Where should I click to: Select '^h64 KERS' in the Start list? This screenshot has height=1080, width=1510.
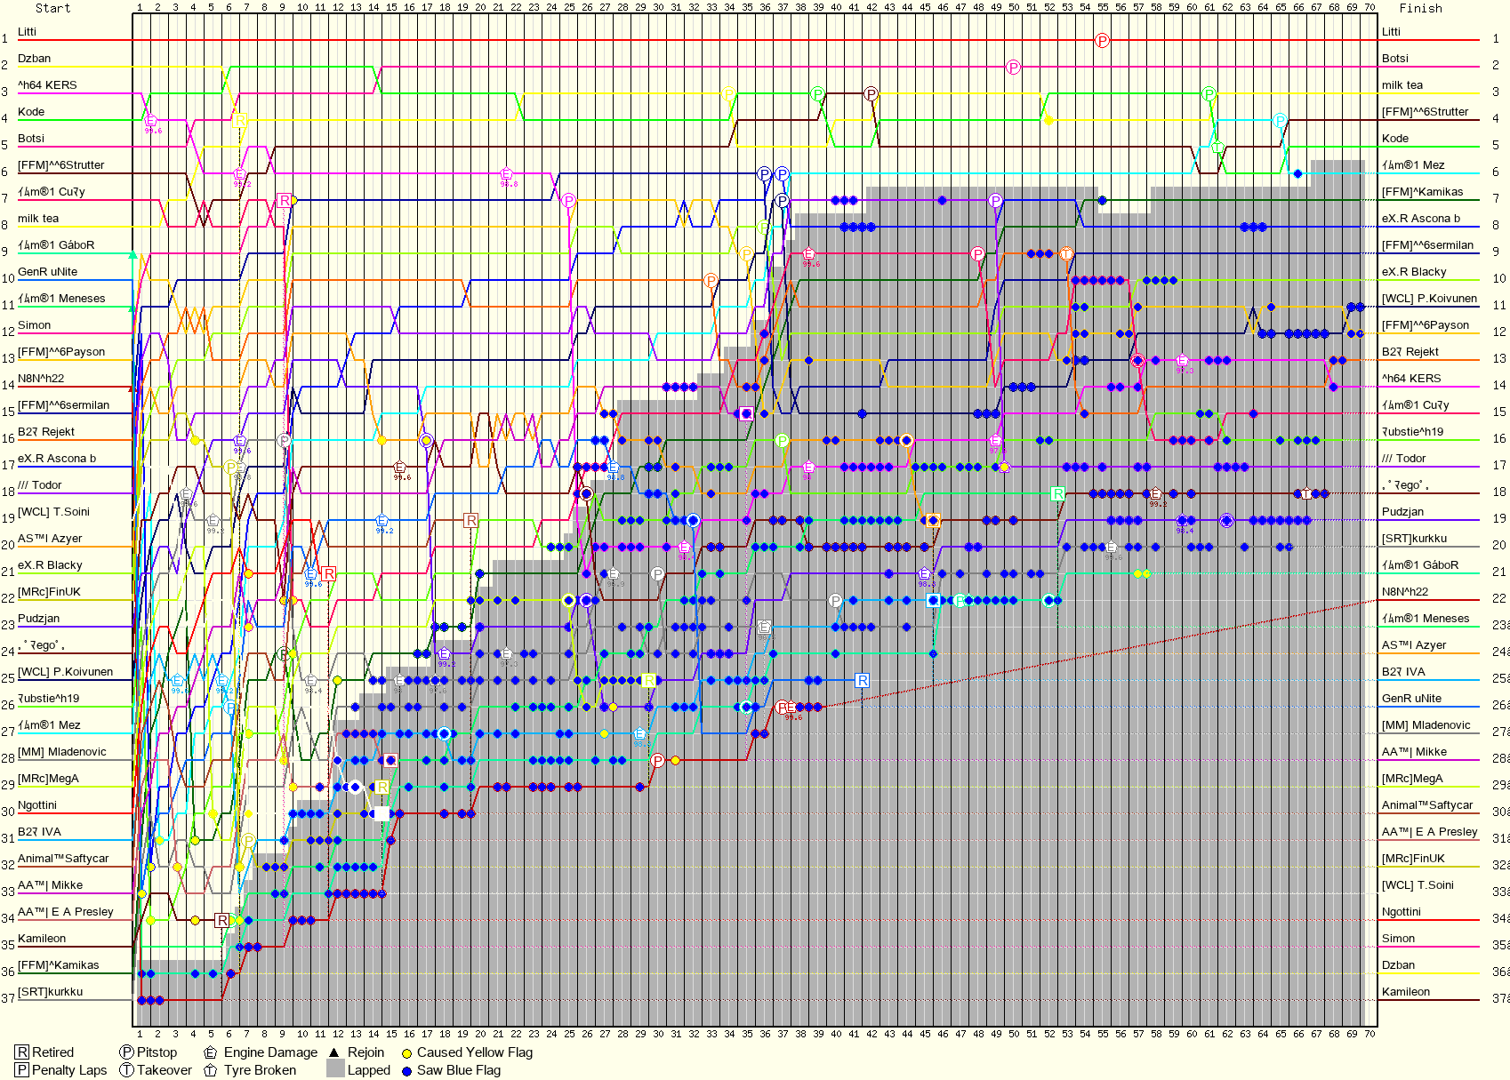pos(47,84)
